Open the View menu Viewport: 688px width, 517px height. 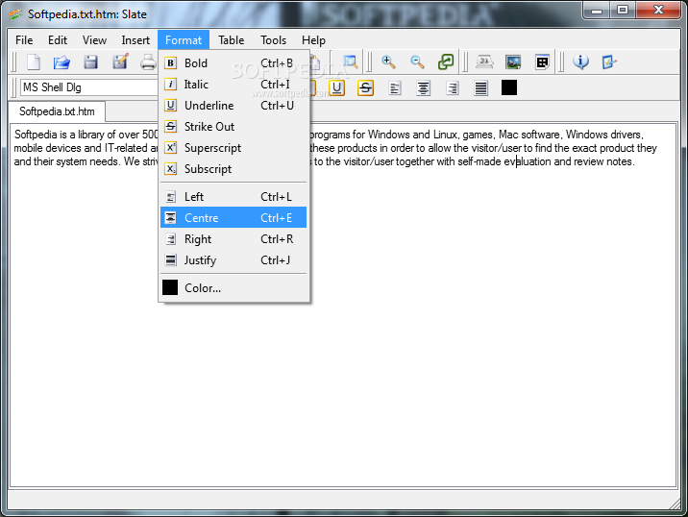click(x=94, y=40)
